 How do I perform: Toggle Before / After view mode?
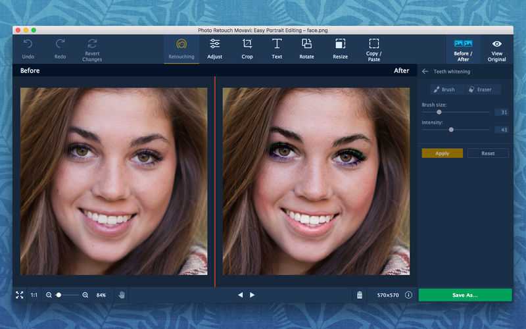click(464, 50)
